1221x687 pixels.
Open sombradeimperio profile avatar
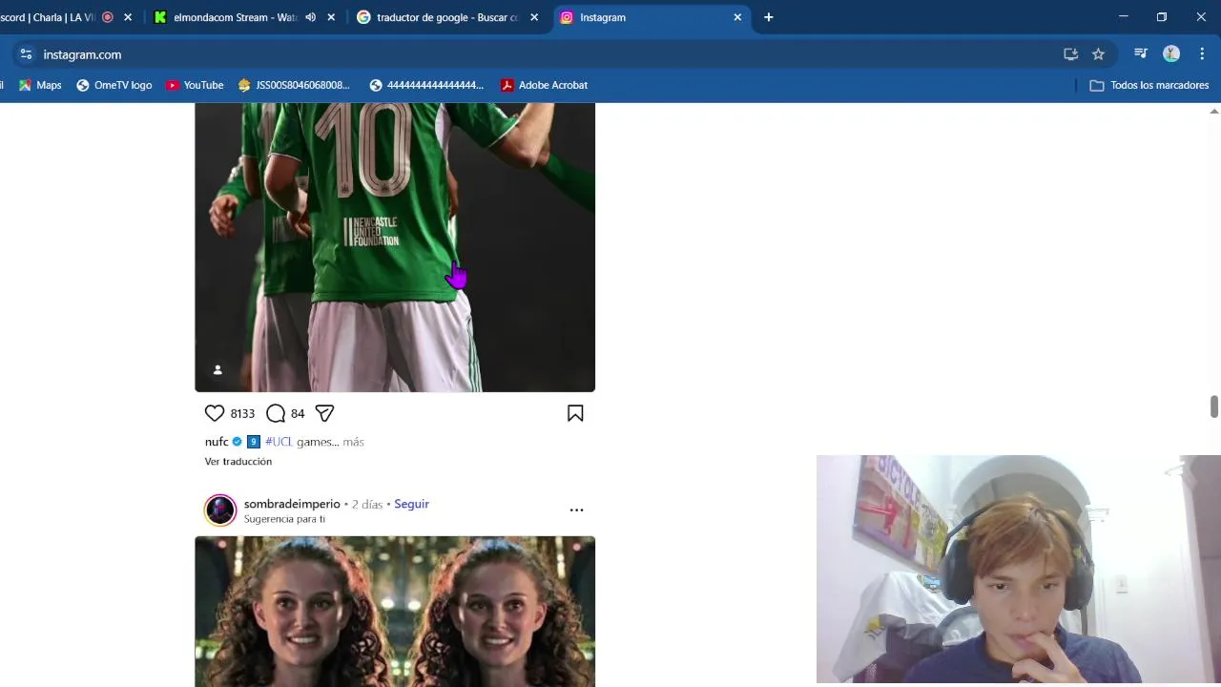click(220, 510)
